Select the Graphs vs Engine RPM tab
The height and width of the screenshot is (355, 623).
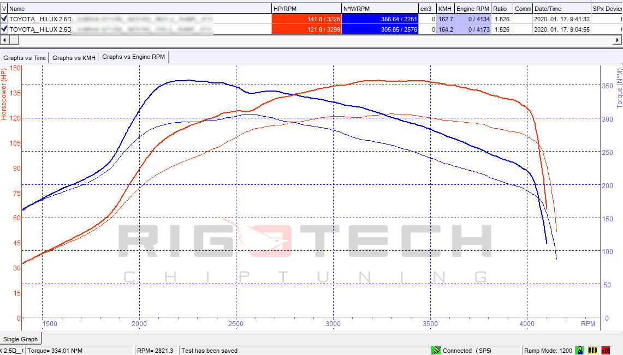(133, 57)
